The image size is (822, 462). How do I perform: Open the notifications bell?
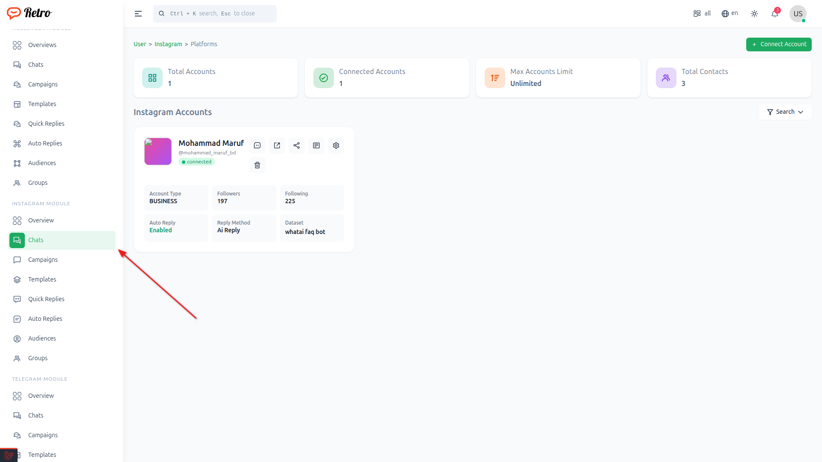click(x=775, y=14)
